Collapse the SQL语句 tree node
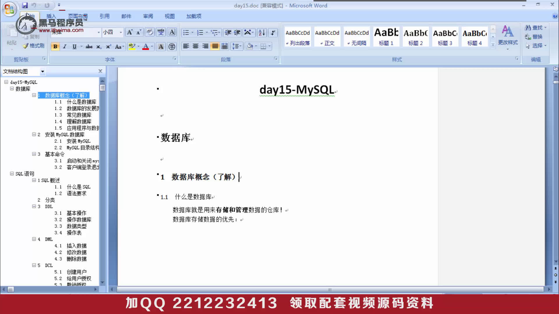This screenshot has height=314, width=559. click(12, 174)
